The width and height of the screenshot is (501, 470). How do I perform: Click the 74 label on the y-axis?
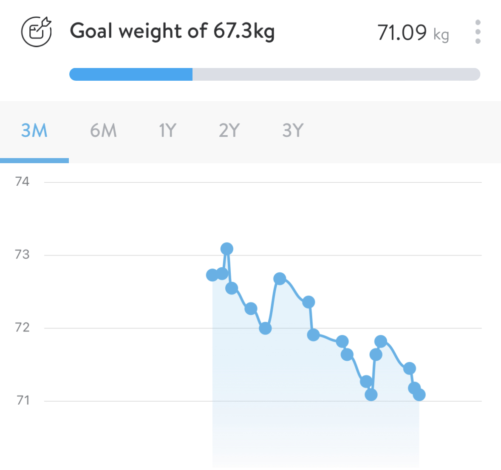[x=22, y=181]
